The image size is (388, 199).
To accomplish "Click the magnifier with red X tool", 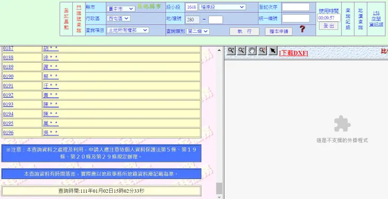I will (x=262, y=51).
